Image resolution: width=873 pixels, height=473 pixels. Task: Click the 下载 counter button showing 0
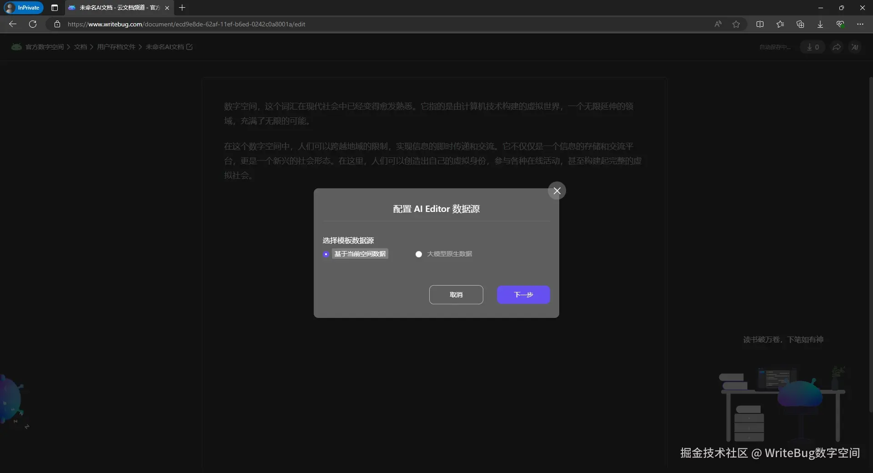pyautogui.click(x=813, y=47)
